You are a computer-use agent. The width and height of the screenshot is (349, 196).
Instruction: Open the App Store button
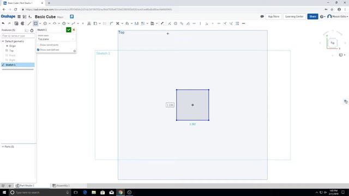pos(274,16)
